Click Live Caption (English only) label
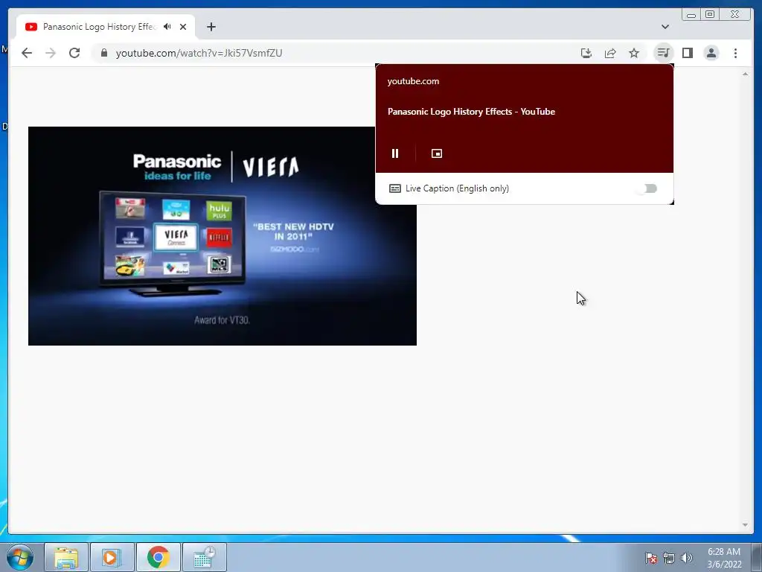This screenshot has height=572, width=762. tap(457, 188)
